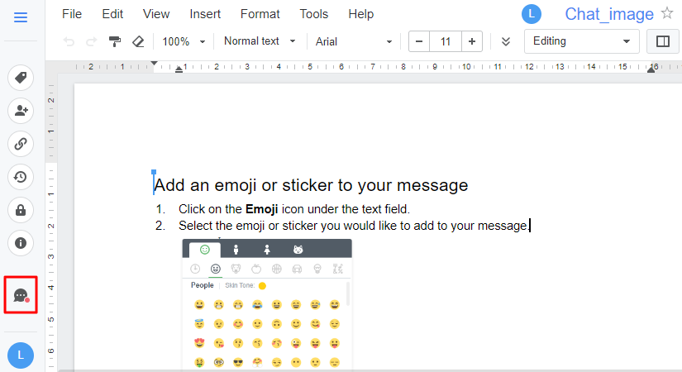Click the font size 11 field

click(446, 41)
